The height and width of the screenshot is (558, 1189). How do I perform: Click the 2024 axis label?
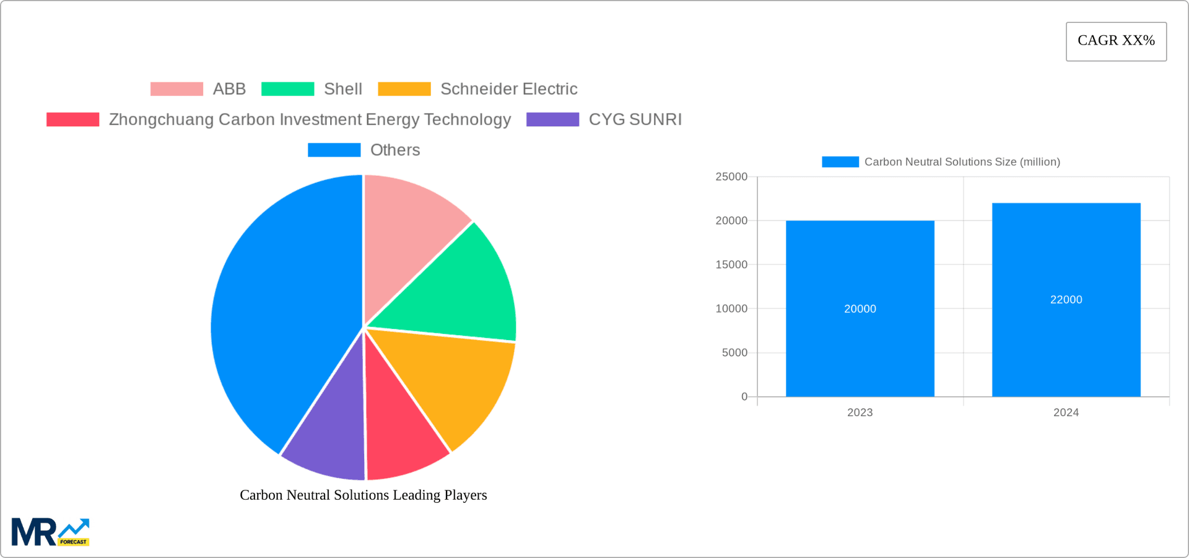[x=1066, y=412]
